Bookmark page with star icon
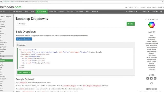This screenshot has height=92, width=164. click(162, 2)
